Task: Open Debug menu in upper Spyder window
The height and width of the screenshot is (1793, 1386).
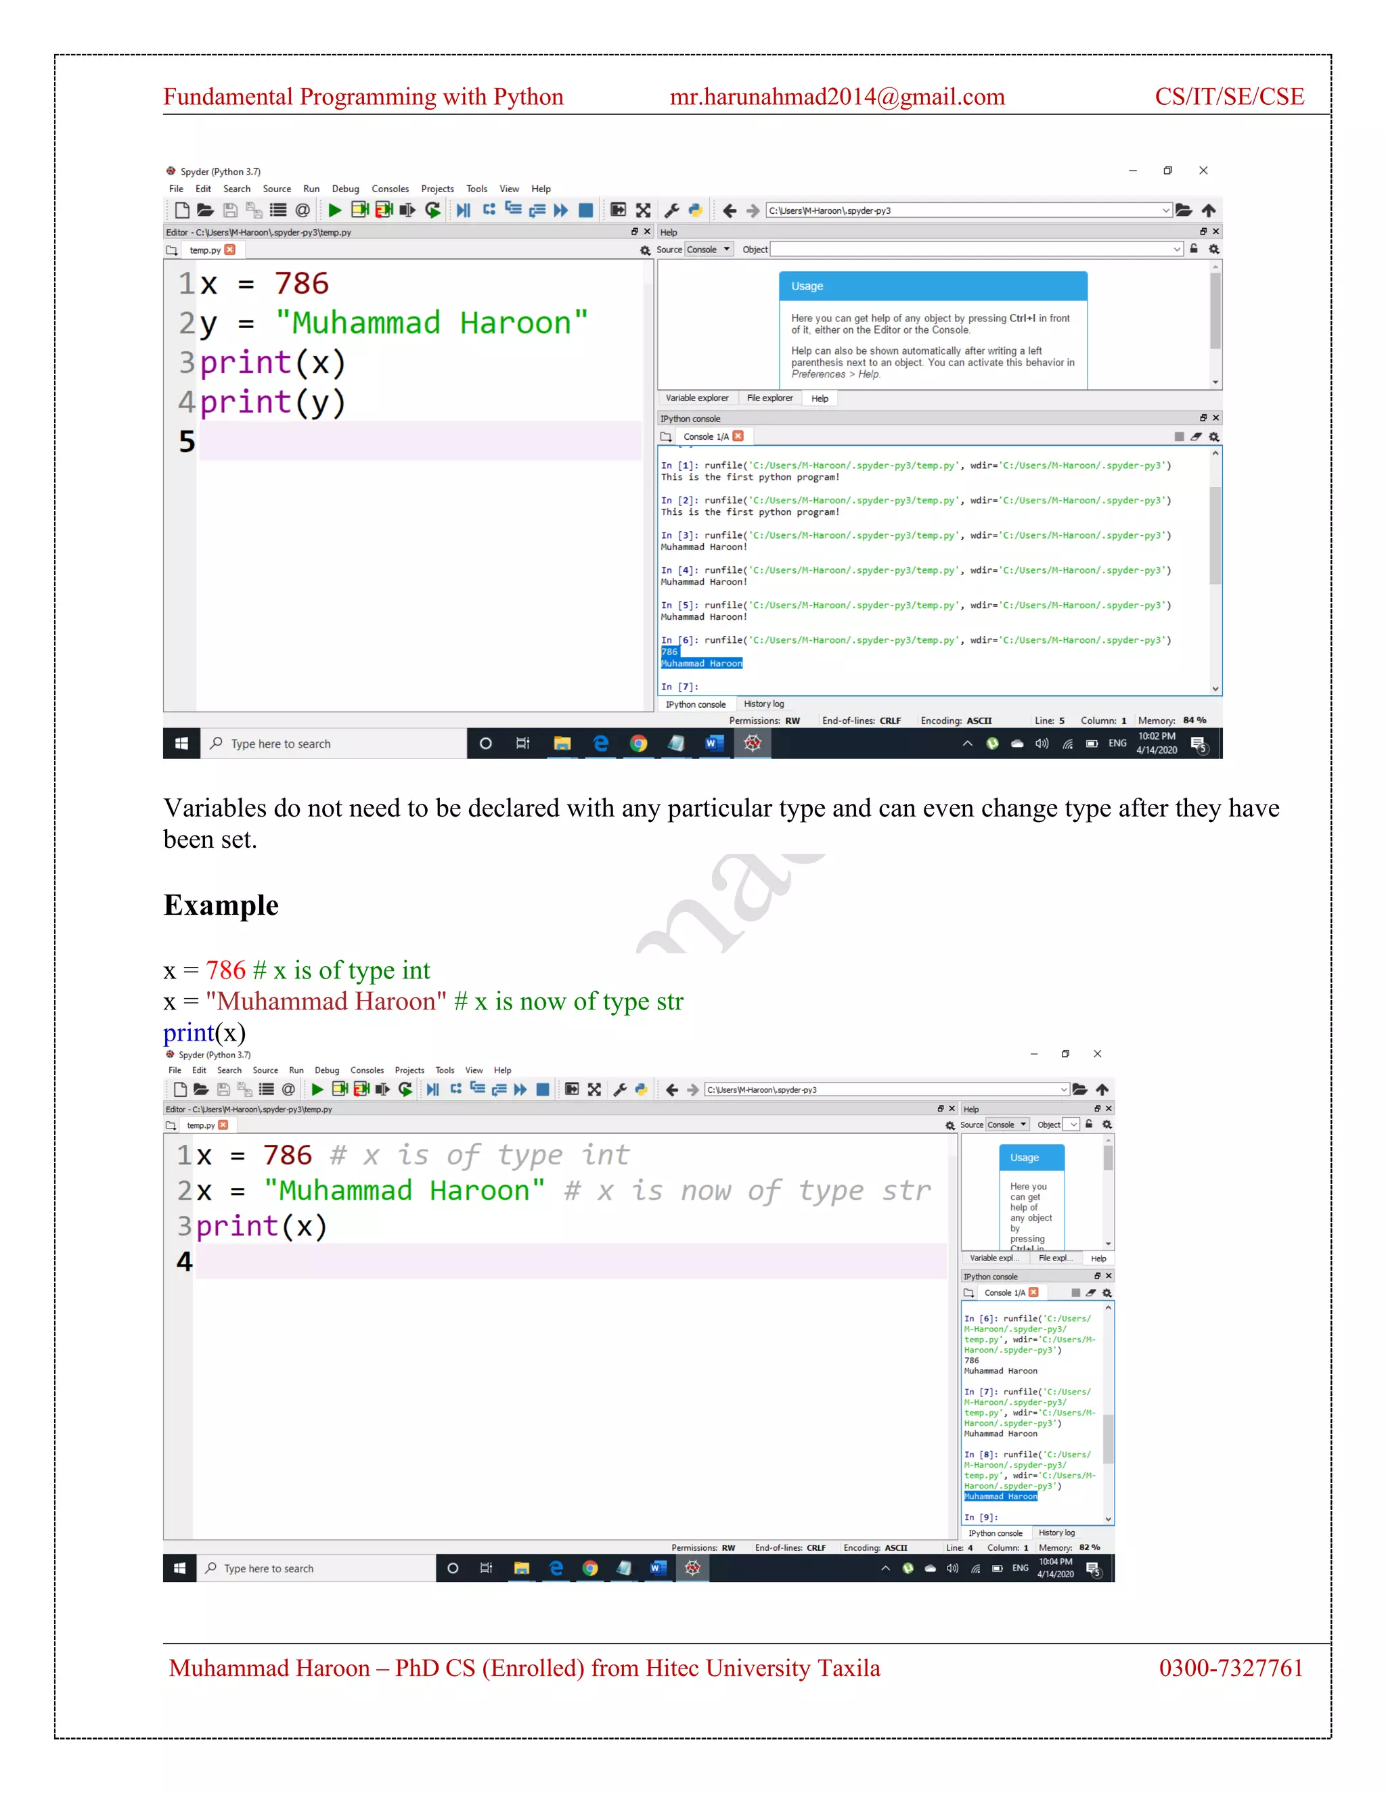Action: point(346,189)
